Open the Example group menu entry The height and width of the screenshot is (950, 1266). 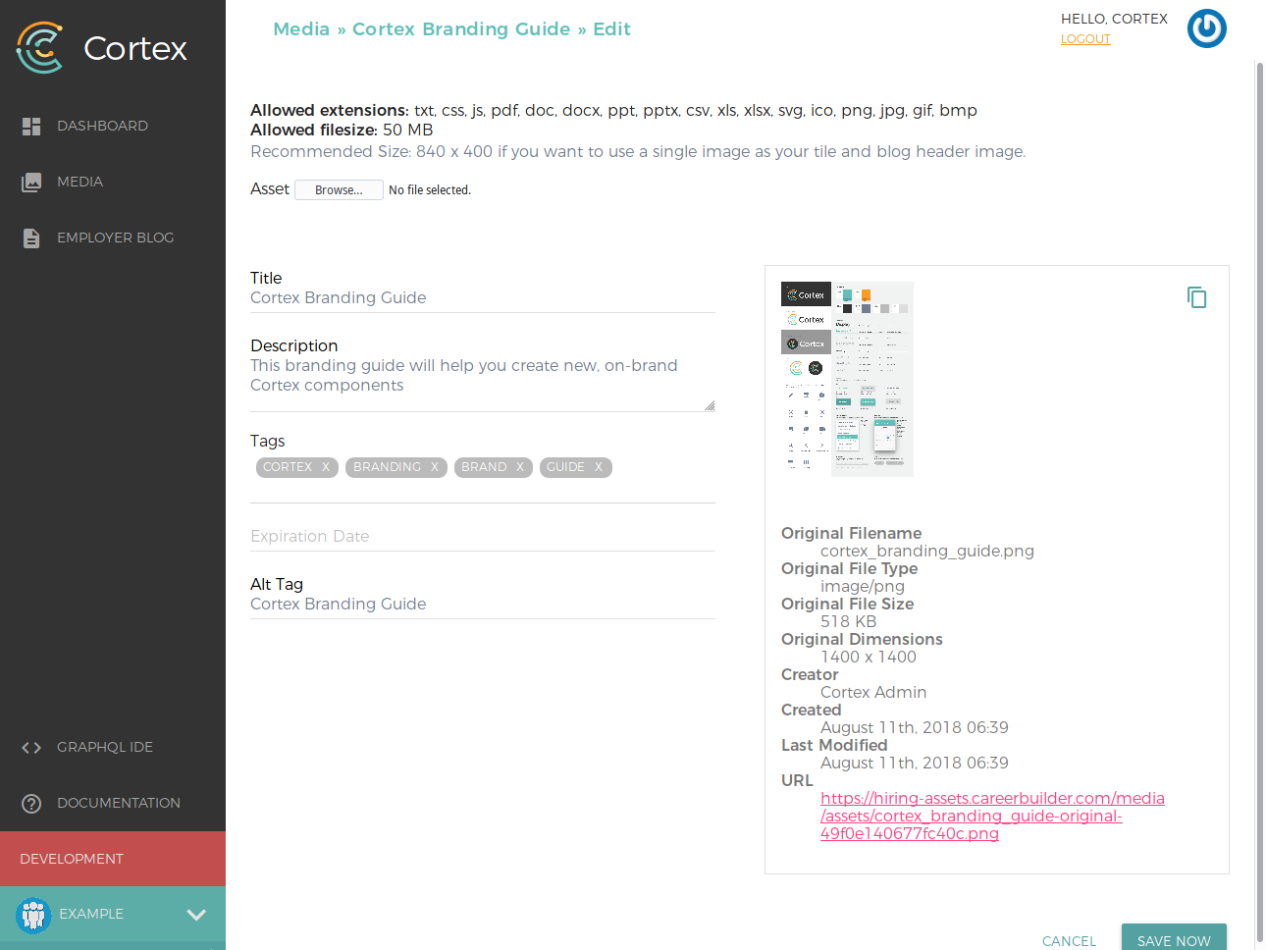[90, 914]
